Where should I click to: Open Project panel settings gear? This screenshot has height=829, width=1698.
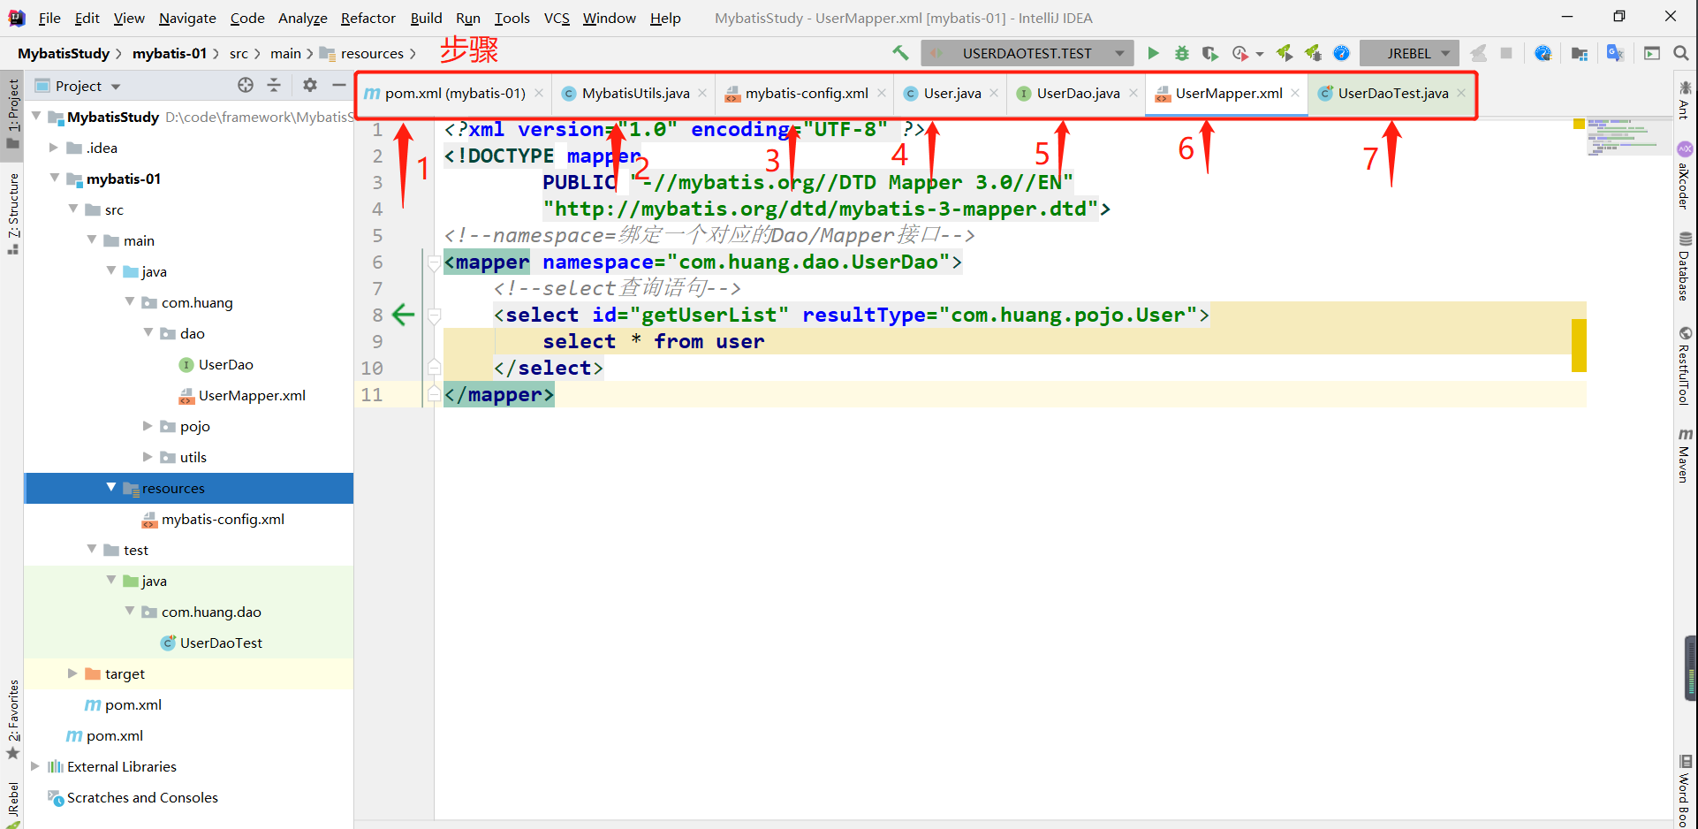[309, 85]
